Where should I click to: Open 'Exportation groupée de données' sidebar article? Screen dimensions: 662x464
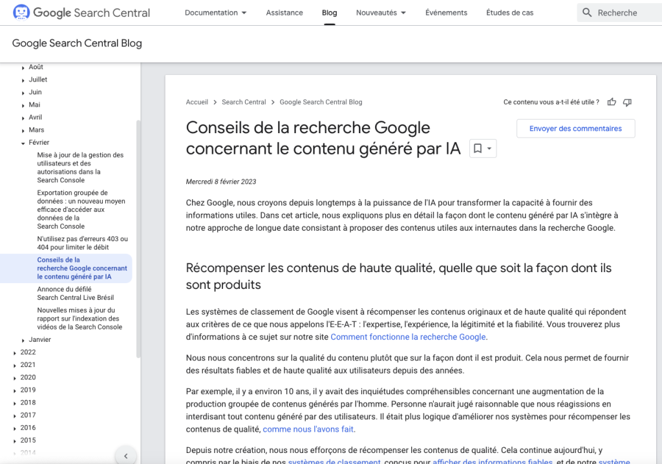click(81, 209)
